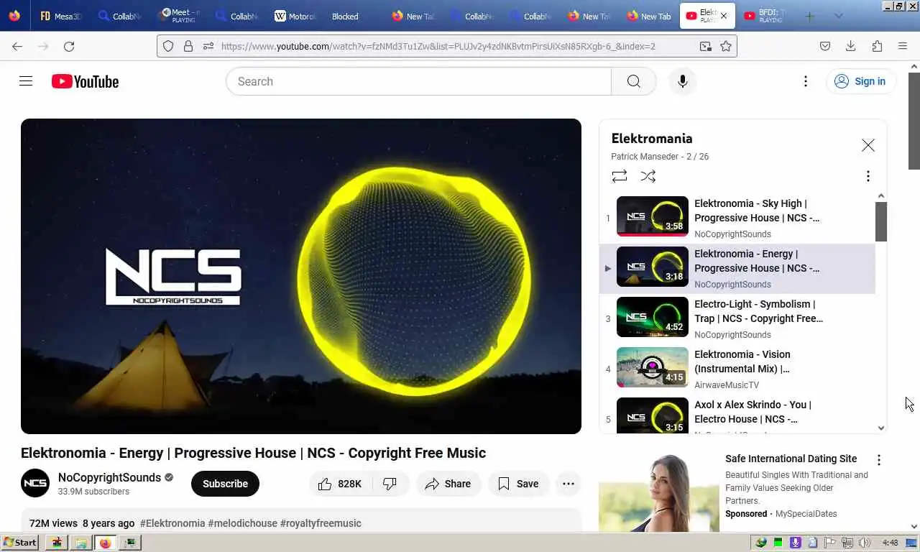The width and height of the screenshot is (920, 552).
Task: Play Elektronomia - Sky High from playlist
Action: coord(737,218)
